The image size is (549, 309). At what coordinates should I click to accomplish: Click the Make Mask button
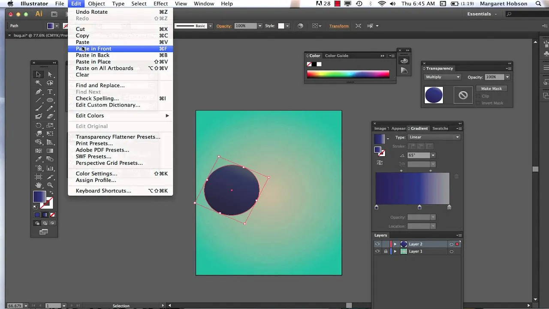tap(491, 88)
